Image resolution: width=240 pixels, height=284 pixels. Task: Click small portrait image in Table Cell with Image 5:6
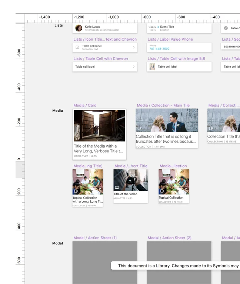coord(152,67)
